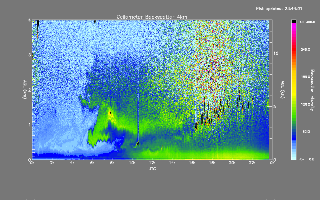Click the 'Backscatter Intensity' colorbar label
The image size is (320, 200).
(312, 90)
